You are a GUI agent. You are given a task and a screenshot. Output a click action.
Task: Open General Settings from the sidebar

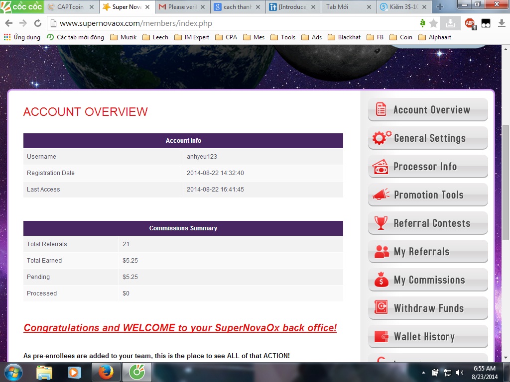tap(428, 138)
